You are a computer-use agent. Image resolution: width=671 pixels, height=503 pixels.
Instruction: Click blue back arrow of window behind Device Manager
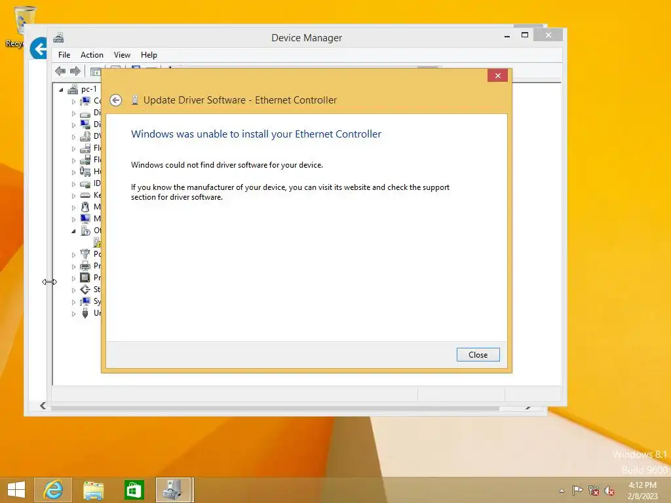click(39, 48)
